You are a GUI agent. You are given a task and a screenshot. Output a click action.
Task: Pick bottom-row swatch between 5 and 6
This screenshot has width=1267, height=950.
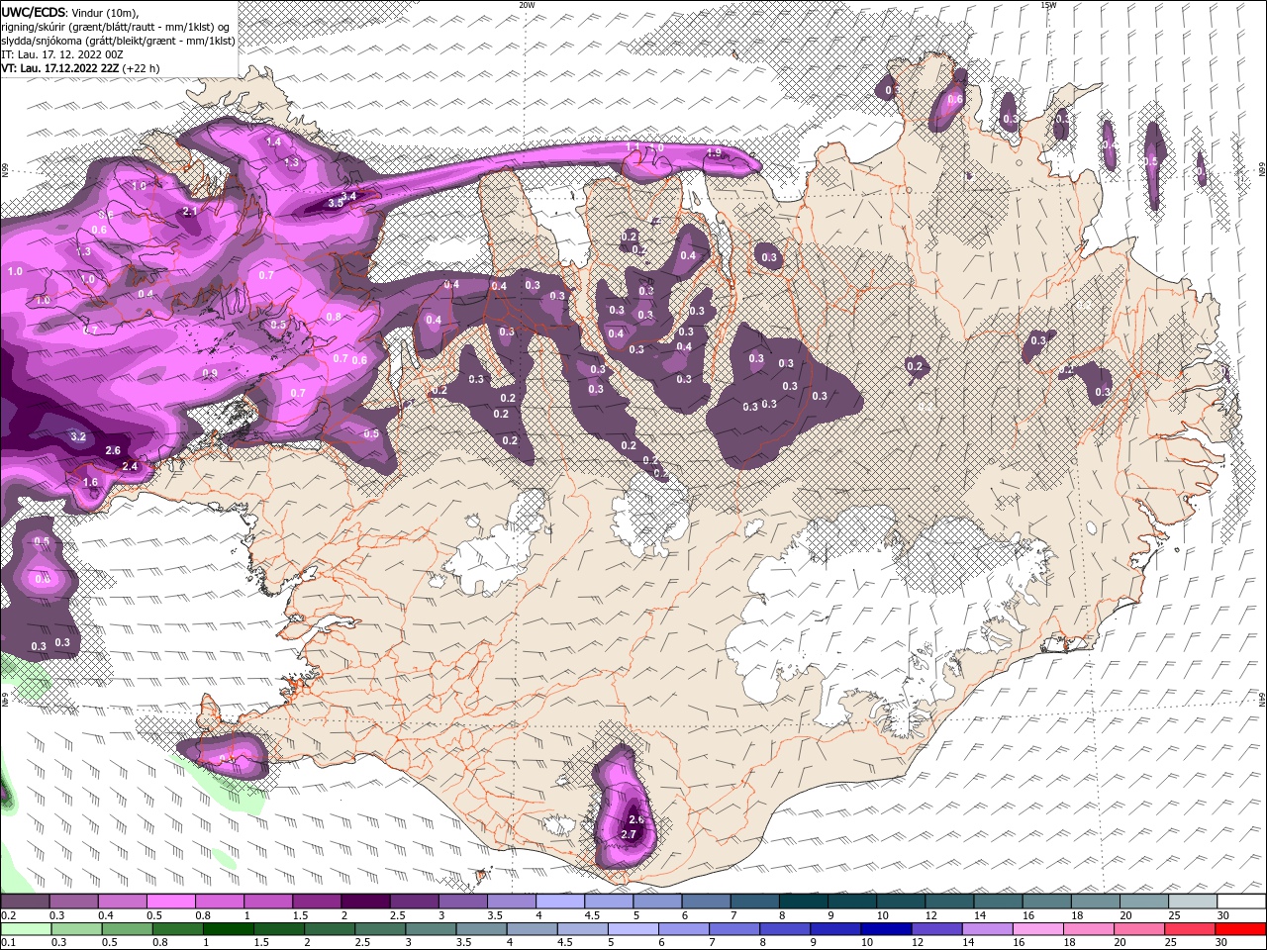click(632, 929)
